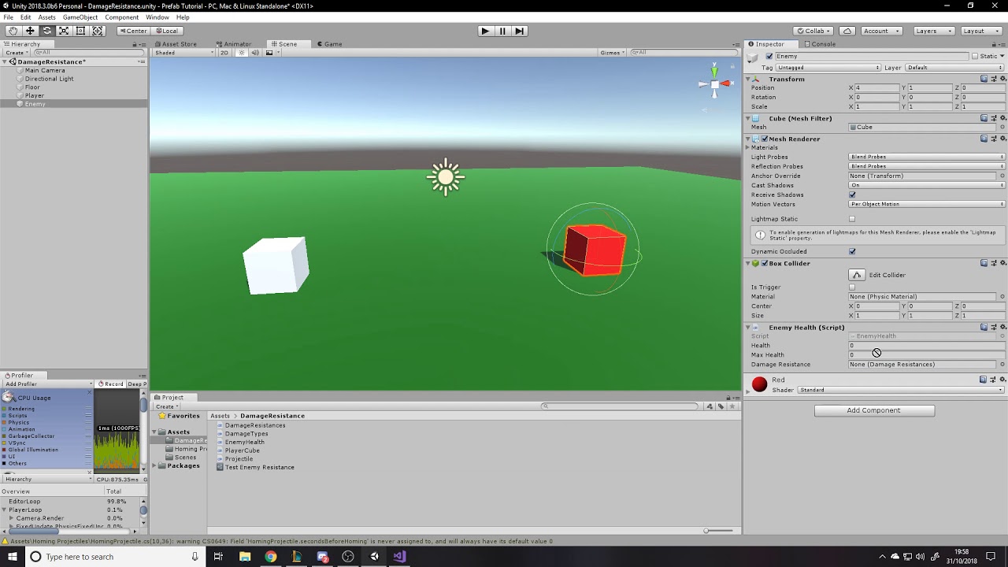Image resolution: width=1008 pixels, height=567 pixels.
Task: Toggle the Center pivot button
Action: [133, 31]
